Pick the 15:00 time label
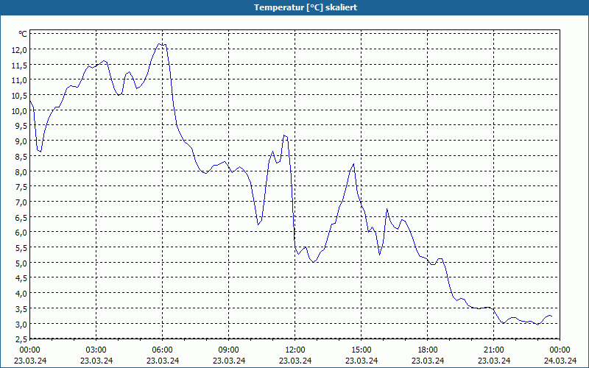The height and width of the screenshot is (368, 589). point(361,350)
